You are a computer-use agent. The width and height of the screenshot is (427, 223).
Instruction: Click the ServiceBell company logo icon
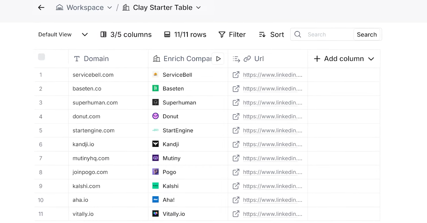click(x=155, y=74)
